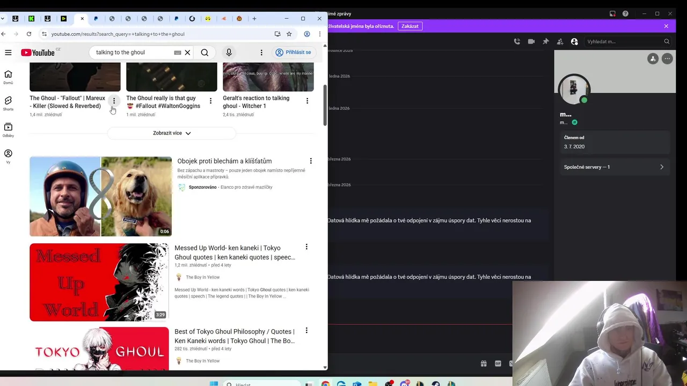
Task: Open options for the Objojek sponsored ad
Action: 310,161
